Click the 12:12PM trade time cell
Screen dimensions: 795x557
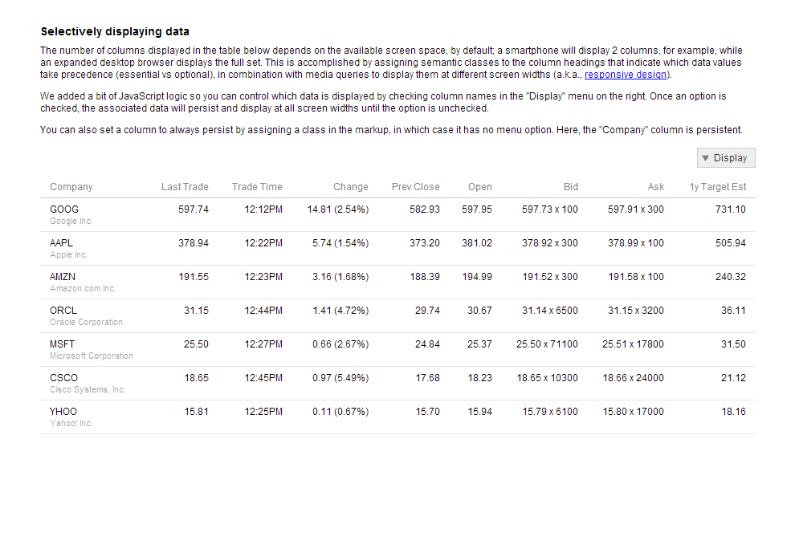(x=263, y=209)
